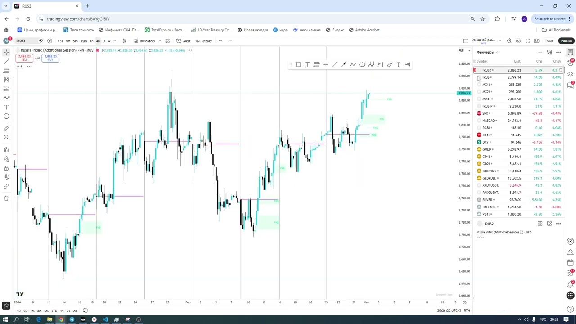
Task: Pick the brush tool in floating toolbar
Action: click(x=390, y=65)
